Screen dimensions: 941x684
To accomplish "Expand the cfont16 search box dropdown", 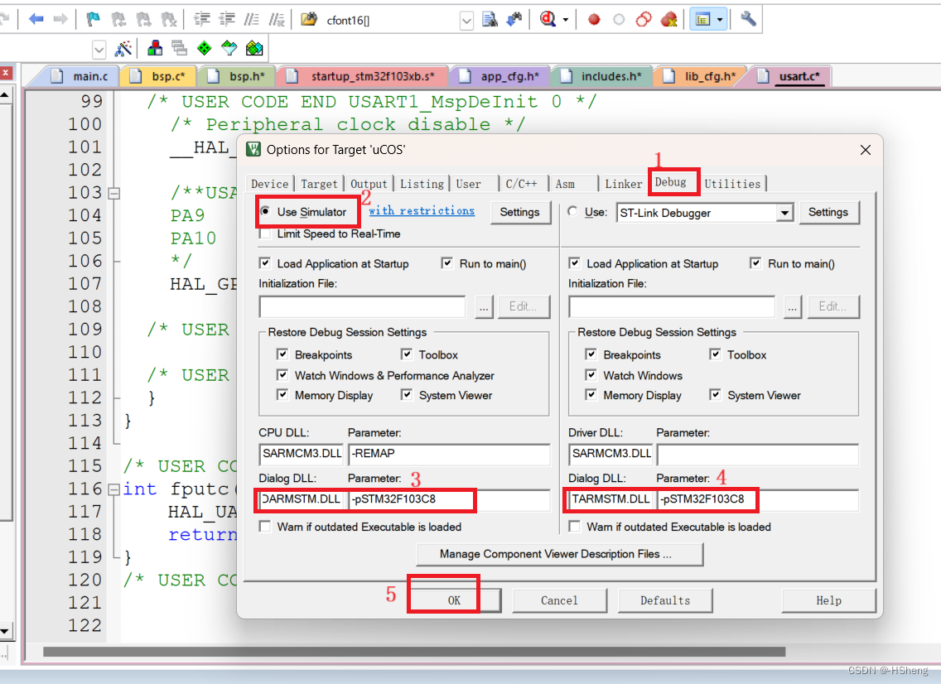I will (466, 20).
